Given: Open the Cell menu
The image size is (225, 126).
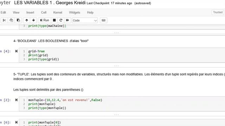Looking at the screenshot, I should tap(44, 13).
